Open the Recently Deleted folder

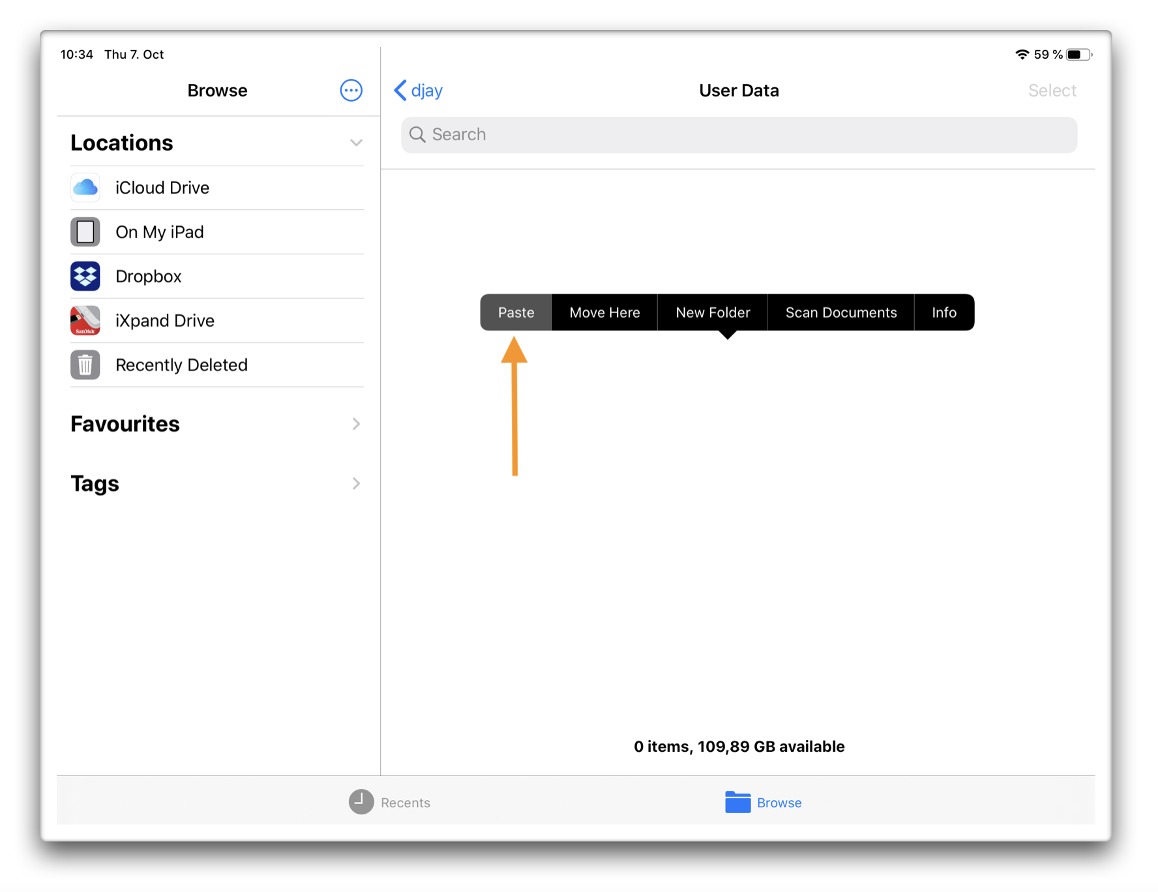[x=181, y=365]
